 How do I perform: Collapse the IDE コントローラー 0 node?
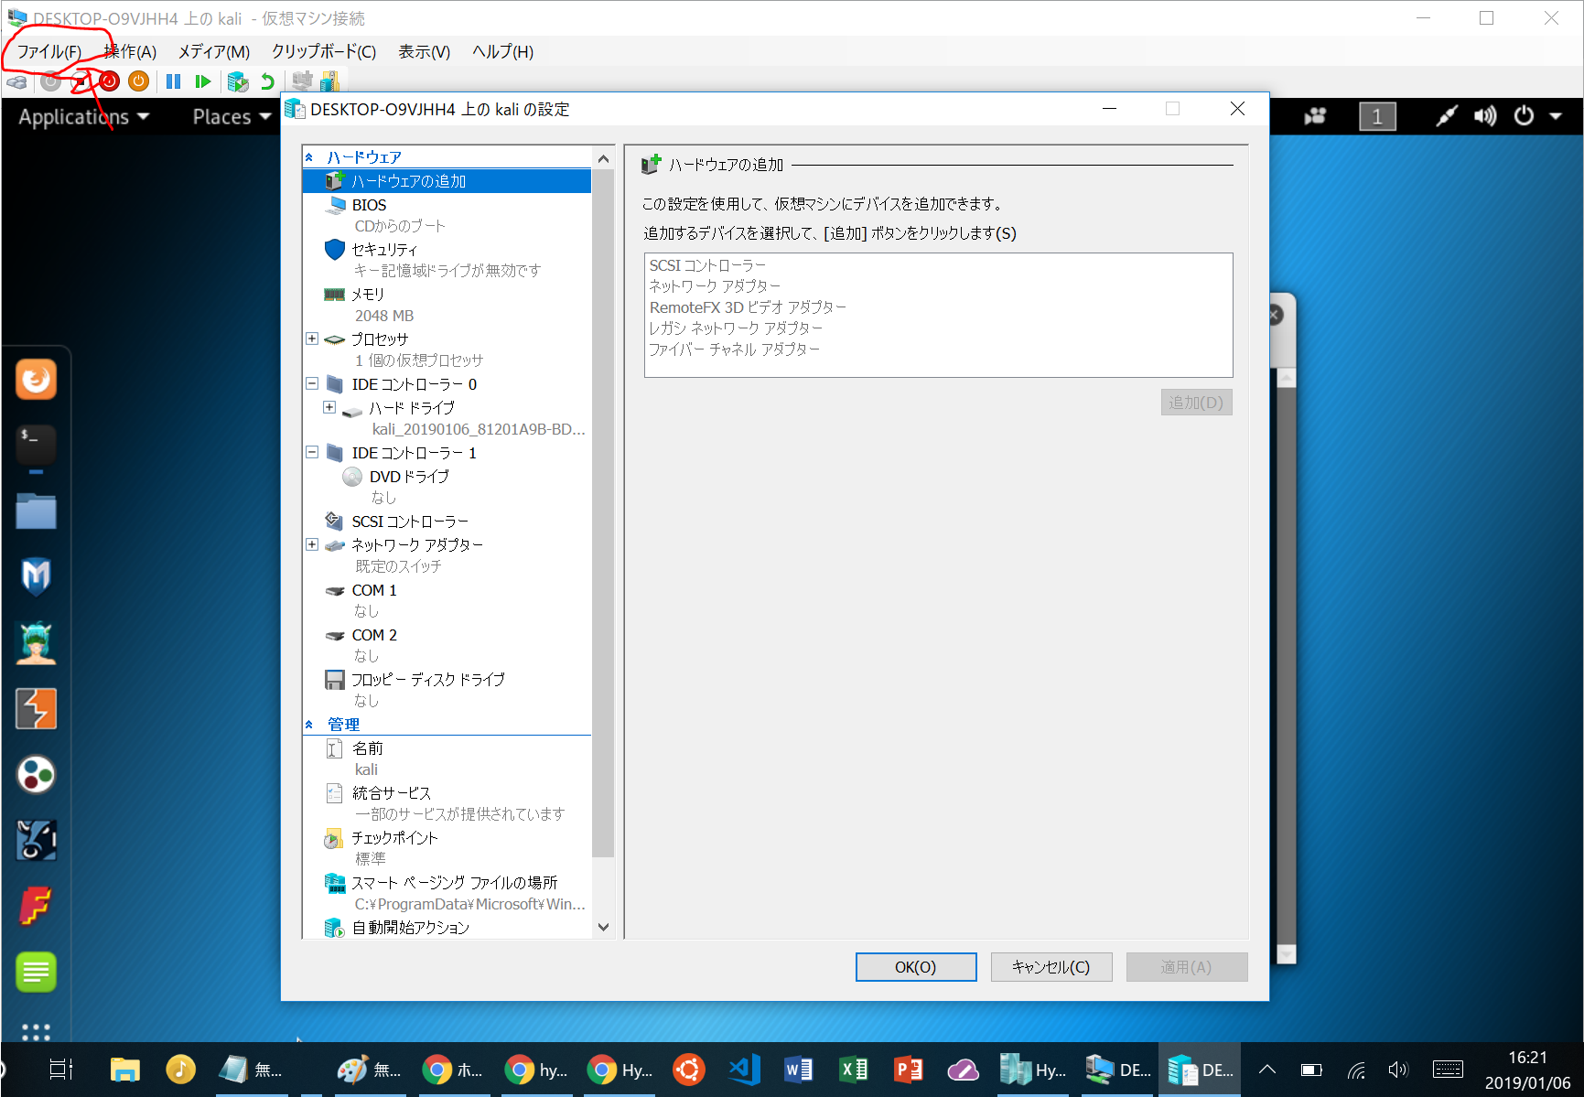[x=312, y=383]
